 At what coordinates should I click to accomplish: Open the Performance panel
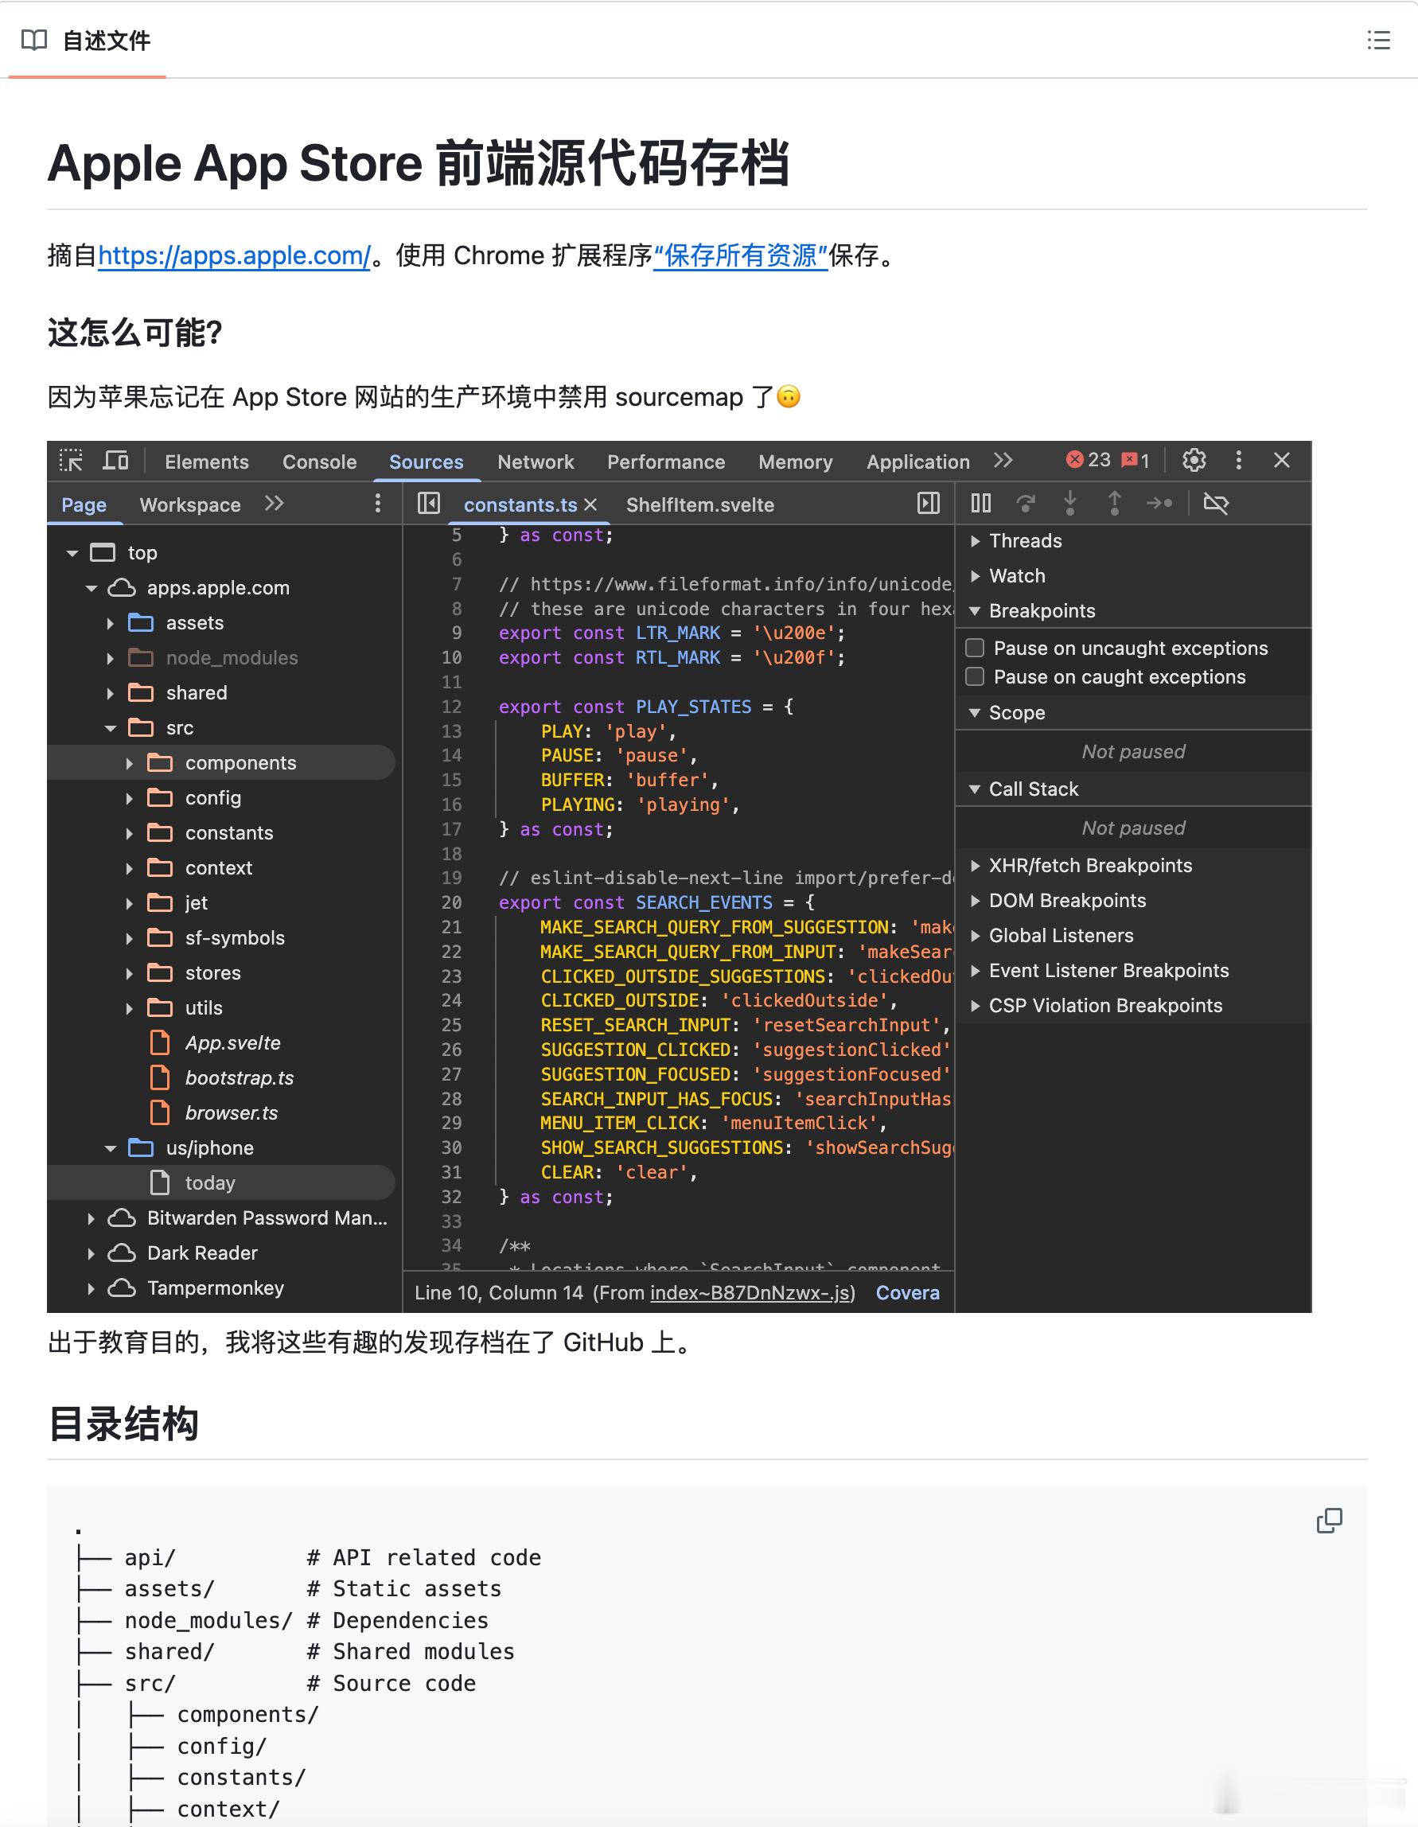pyautogui.click(x=666, y=462)
